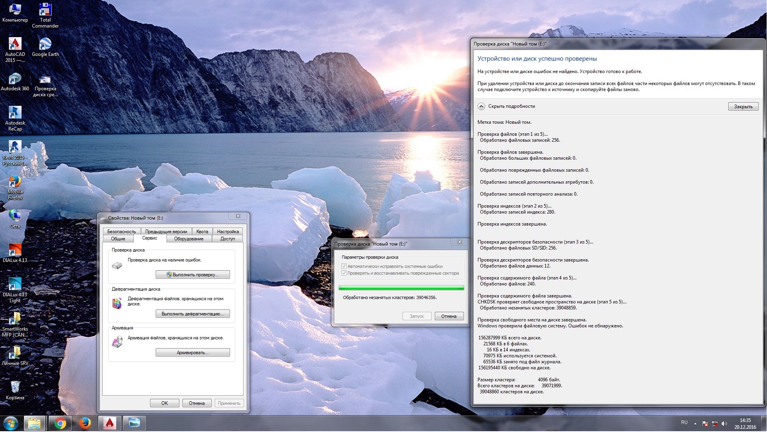The height and width of the screenshot is (432, 767).
Task: Collapse details with Скрыть подробности arrow
Action: tap(481, 106)
